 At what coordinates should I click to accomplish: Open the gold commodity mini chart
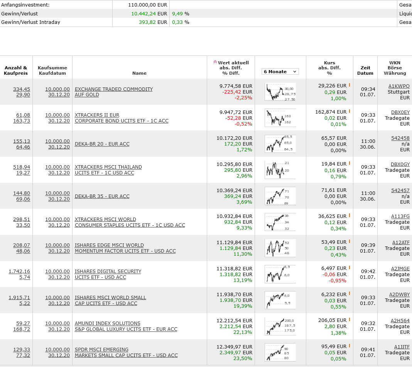(x=280, y=92)
